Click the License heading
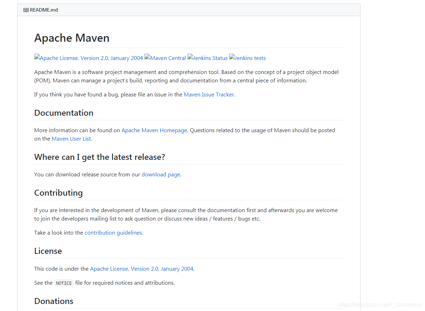Screen dimensions: 425x311 tap(48, 251)
